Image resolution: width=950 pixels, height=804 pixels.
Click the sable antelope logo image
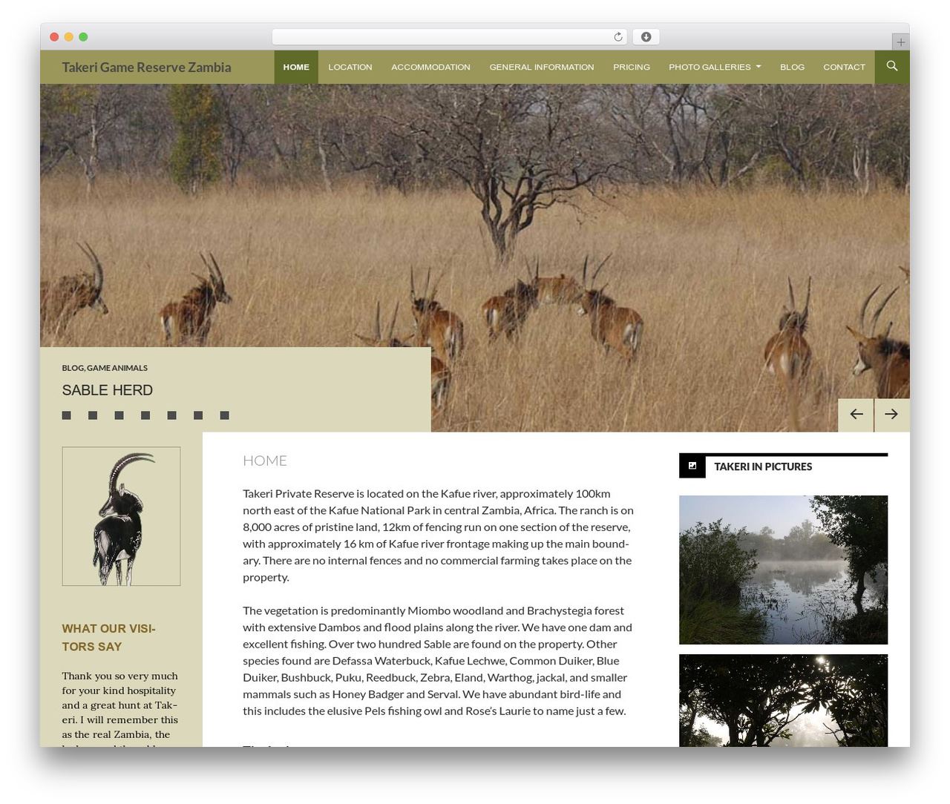121,516
